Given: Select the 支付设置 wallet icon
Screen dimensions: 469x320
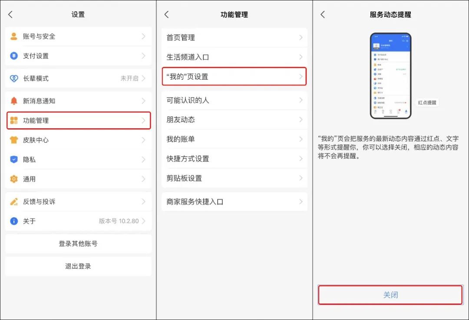Looking at the screenshot, I should tap(13, 56).
